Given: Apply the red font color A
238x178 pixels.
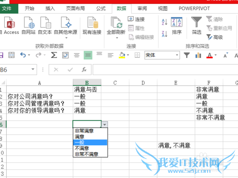Looking at the screenshot, I should (209, 55).
